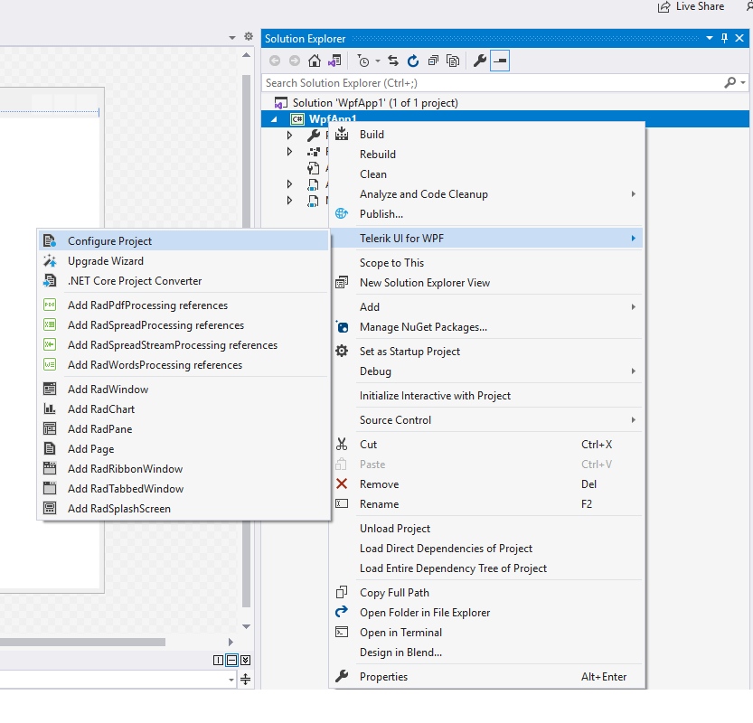The image size is (753, 723).
Task: Click the Pending Changes Filter clock icon
Action: click(x=363, y=61)
